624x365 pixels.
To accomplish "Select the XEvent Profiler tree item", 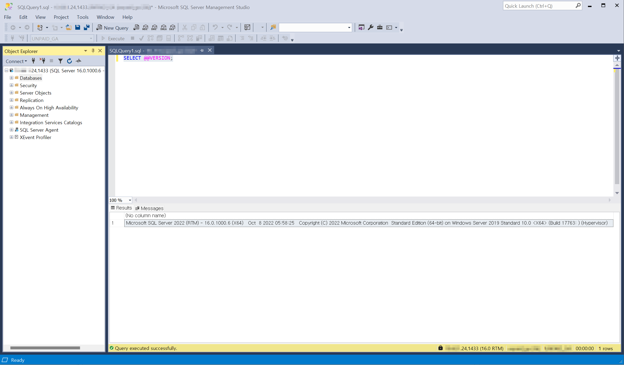I will coord(36,137).
